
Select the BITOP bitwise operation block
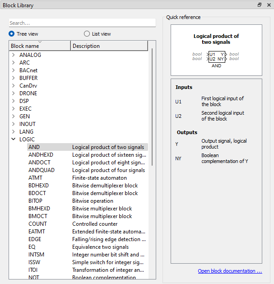(x=88, y=200)
